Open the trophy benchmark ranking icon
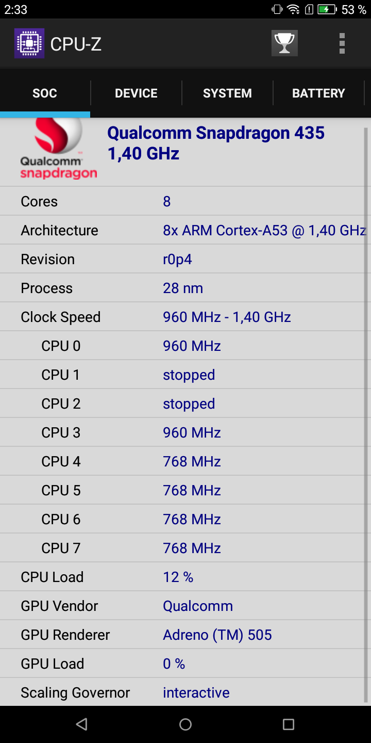Viewport: 371px width, 743px height. (x=284, y=43)
